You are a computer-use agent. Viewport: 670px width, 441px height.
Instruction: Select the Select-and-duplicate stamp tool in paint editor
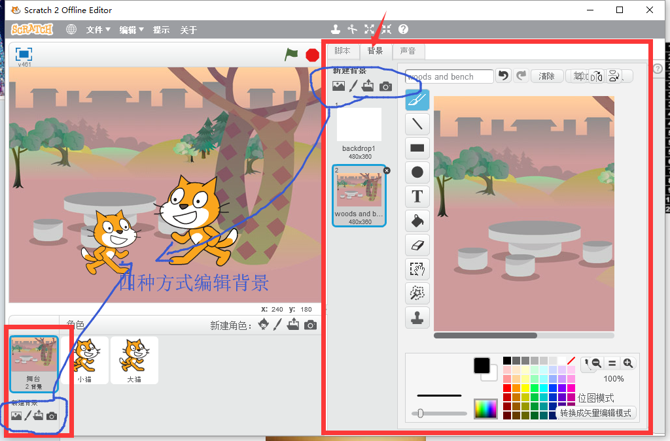[x=417, y=318]
